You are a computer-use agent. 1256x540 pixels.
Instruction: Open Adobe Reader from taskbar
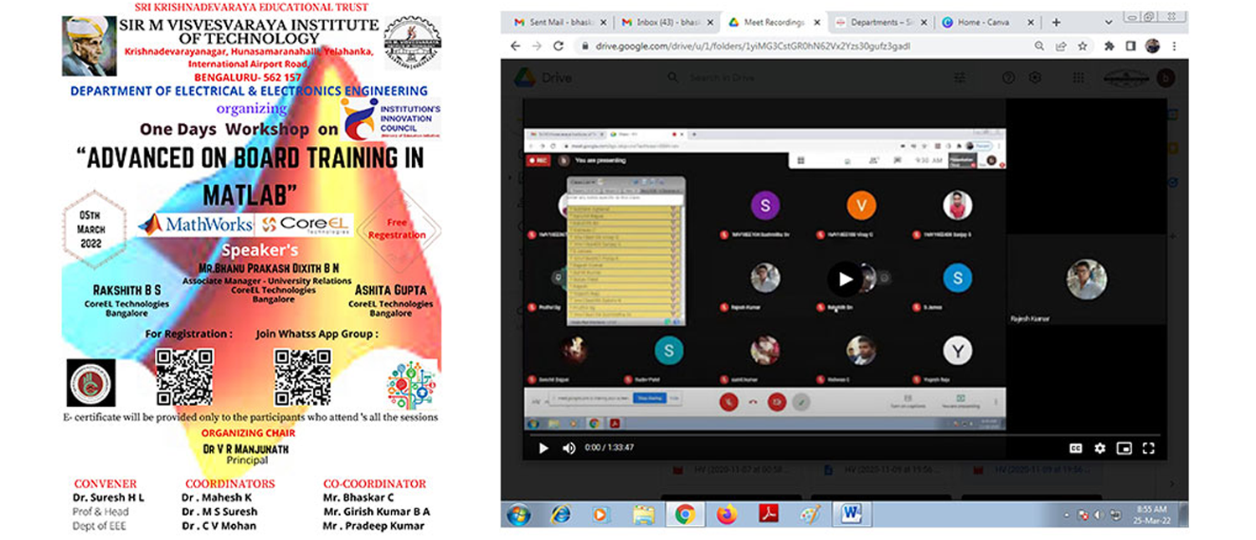click(x=769, y=514)
